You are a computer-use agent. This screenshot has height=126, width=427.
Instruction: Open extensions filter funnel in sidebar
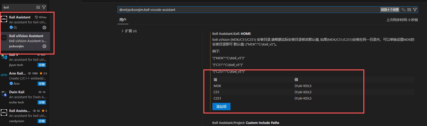pos(44,7)
